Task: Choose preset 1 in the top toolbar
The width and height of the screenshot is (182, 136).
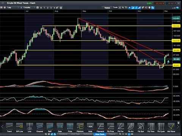Action: [44, 8]
